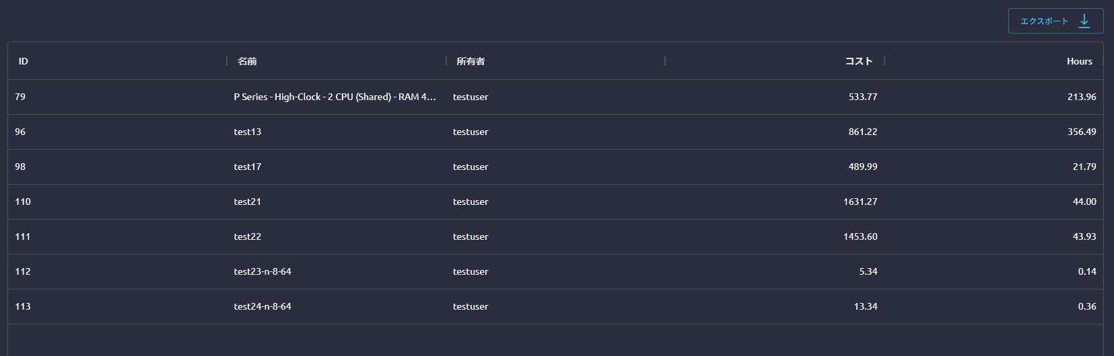Select the test24-n-8-64 row
1114x356 pixels.
coord(263,306)
